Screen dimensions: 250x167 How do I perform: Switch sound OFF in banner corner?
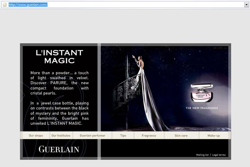coord(221,48)
